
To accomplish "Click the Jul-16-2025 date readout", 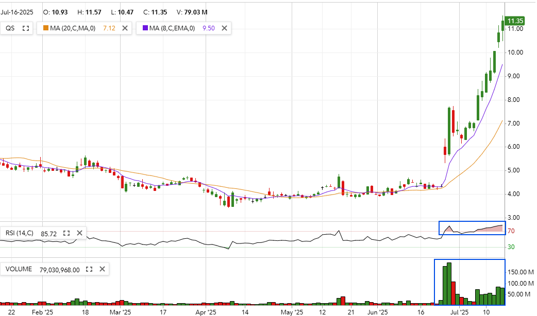I will click(17, 12).
